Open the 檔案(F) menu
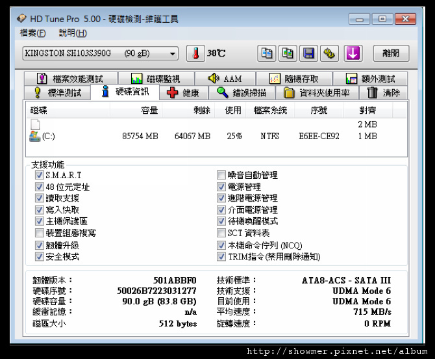The height and width of the screenshot is (359, 435). coord(32,33)
